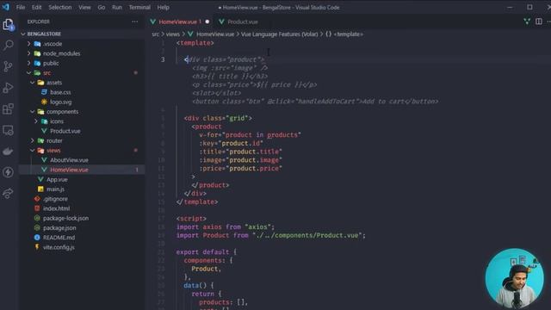Open package.json in the explorer

coord(59,227)
